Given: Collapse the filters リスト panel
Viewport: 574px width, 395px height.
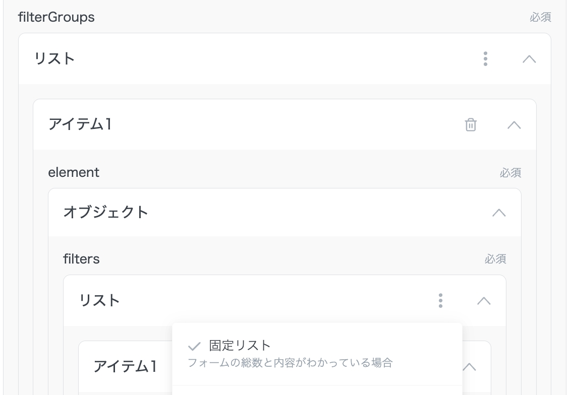Looking at the screenshot, I should coord(484,301).
